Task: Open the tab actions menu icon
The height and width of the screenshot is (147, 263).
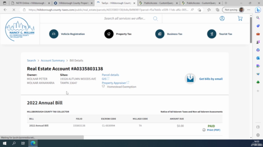Action: pos(5,3)
